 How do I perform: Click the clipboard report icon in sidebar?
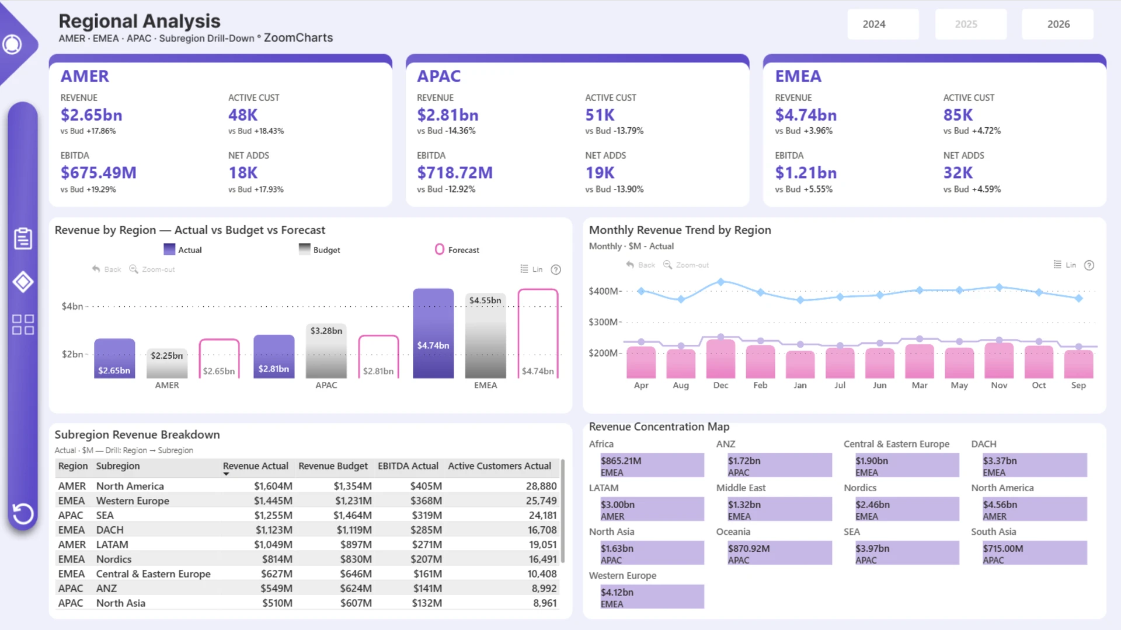point(23,238)
